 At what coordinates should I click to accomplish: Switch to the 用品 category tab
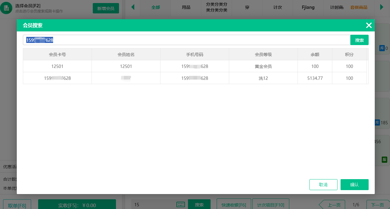[x=186, y=7]
